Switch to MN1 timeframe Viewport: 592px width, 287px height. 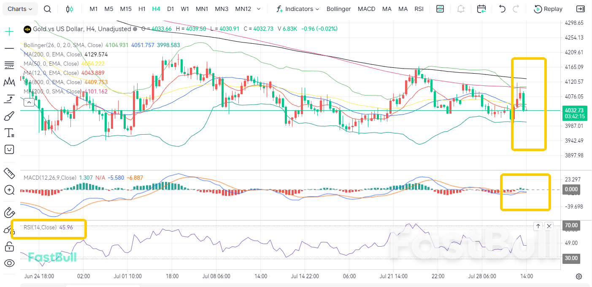pos(202,9)
